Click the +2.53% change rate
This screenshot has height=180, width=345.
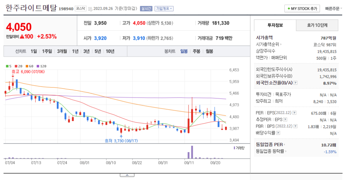(47, 36)
